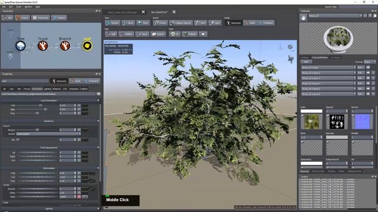Click the trash icon beside material name

(x=375, y=16)
